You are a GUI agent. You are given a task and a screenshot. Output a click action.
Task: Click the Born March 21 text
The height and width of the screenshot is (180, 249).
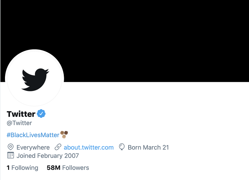[148, 147]
